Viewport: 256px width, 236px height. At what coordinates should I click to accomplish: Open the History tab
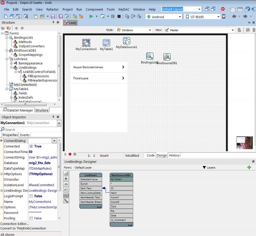[174, 155]
